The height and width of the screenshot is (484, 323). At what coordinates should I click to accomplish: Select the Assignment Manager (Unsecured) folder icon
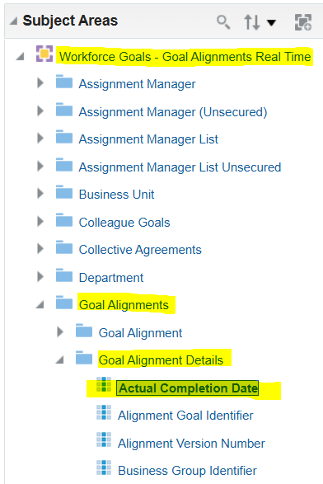click(x=64, y=110)
